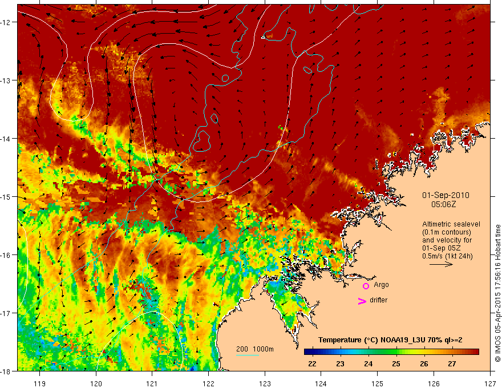
Task: Click the 123 longitude axis label
Action: click(265, 383)
